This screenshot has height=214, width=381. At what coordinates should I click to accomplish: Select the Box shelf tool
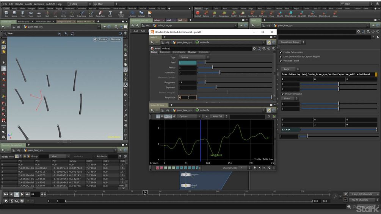pyautogui.click(x=6, y=14)
